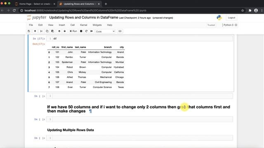Click the cell containing Hydrabad
The height and width of the screenshot is (148, 264).
[119, 67]
